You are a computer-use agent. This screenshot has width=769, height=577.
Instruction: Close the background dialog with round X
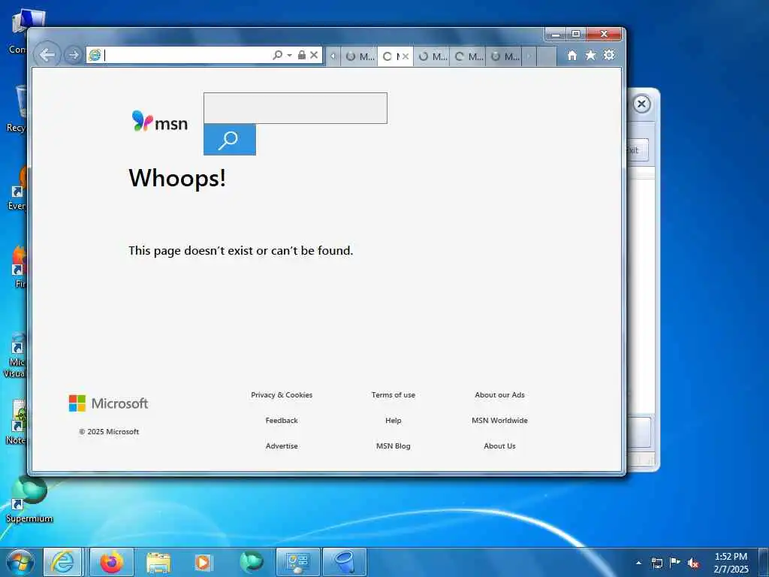(x=641, y=104)
